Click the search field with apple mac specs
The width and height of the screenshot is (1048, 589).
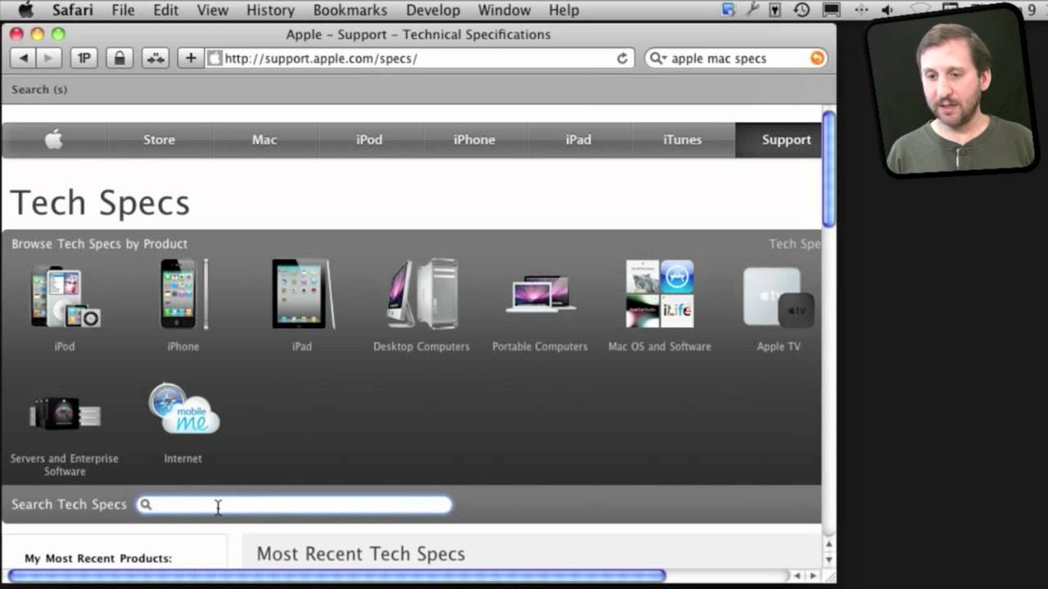(735, 58)
